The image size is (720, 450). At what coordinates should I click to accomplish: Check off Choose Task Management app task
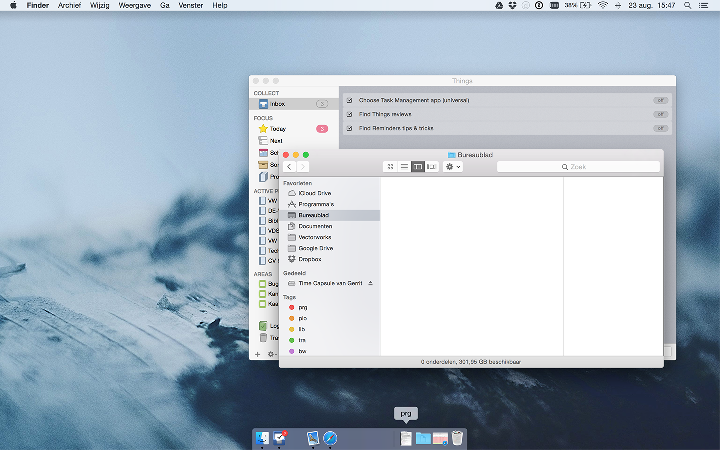[349, 100]
